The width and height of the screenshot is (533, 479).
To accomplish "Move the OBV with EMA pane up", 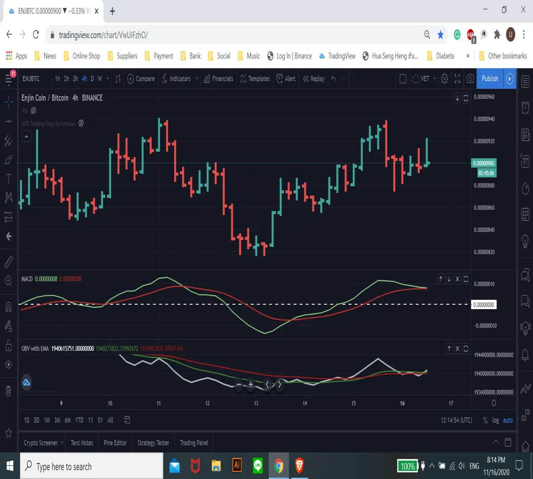I will 449,349.
